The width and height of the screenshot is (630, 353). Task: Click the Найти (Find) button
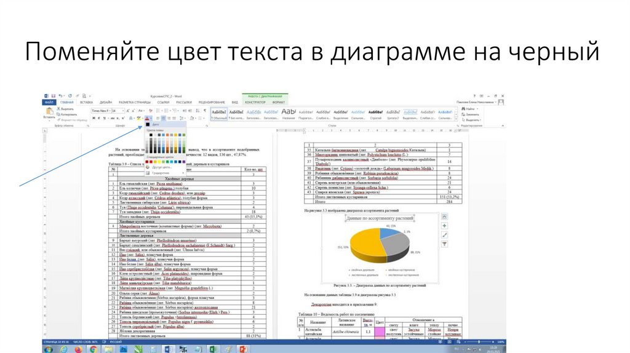coord(471,109)
